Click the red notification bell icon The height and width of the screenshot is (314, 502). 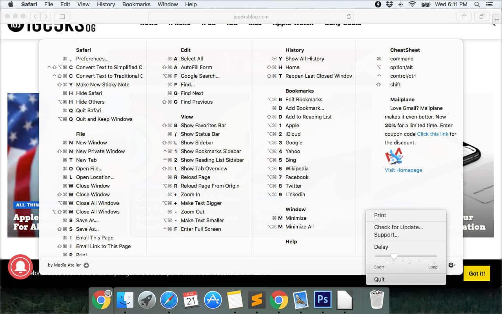coord(20,267)
